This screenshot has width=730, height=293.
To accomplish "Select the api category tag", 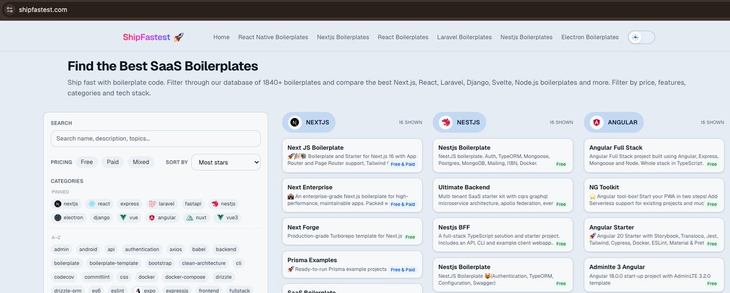I will click(x=111, y=249).
